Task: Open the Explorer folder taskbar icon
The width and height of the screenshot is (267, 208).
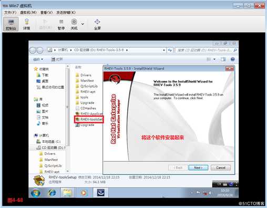Action: [67, 193]
